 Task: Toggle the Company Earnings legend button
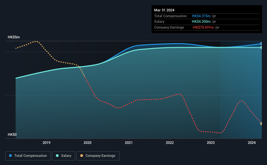click(x=98, y=156)
